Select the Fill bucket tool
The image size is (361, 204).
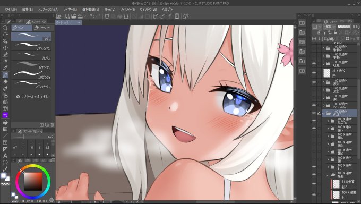pyautogui.click(x=5, y=122)
